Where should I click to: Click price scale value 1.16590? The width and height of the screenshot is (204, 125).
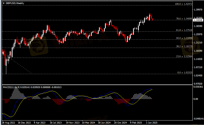tap(198, 51)
